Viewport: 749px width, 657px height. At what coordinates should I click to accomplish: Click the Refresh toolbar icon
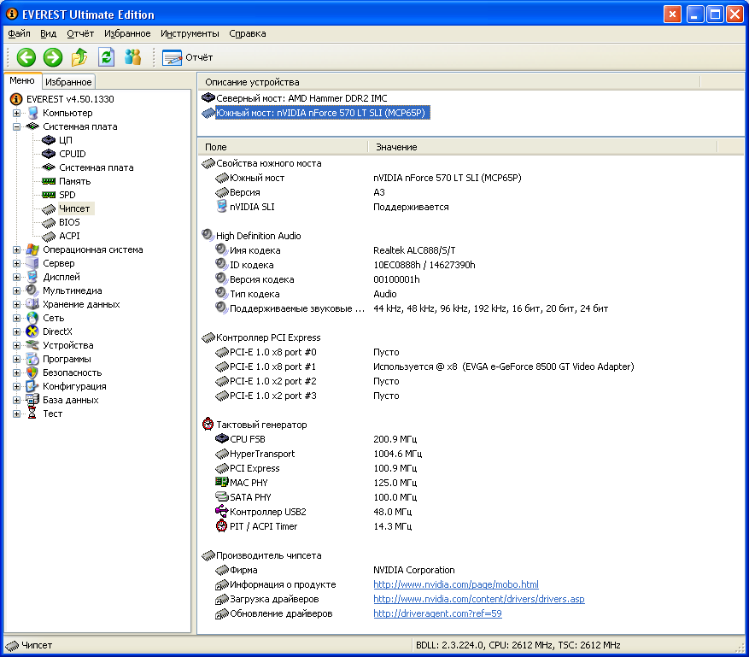click(106, 57)
